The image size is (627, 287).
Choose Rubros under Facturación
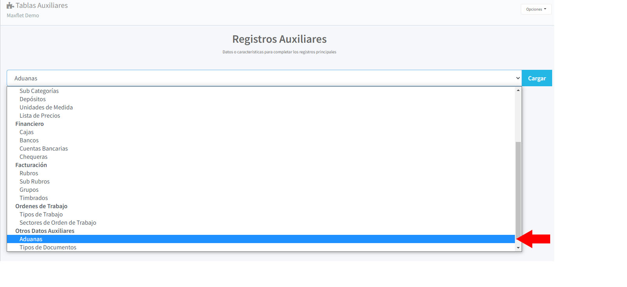tap(29, 173)
